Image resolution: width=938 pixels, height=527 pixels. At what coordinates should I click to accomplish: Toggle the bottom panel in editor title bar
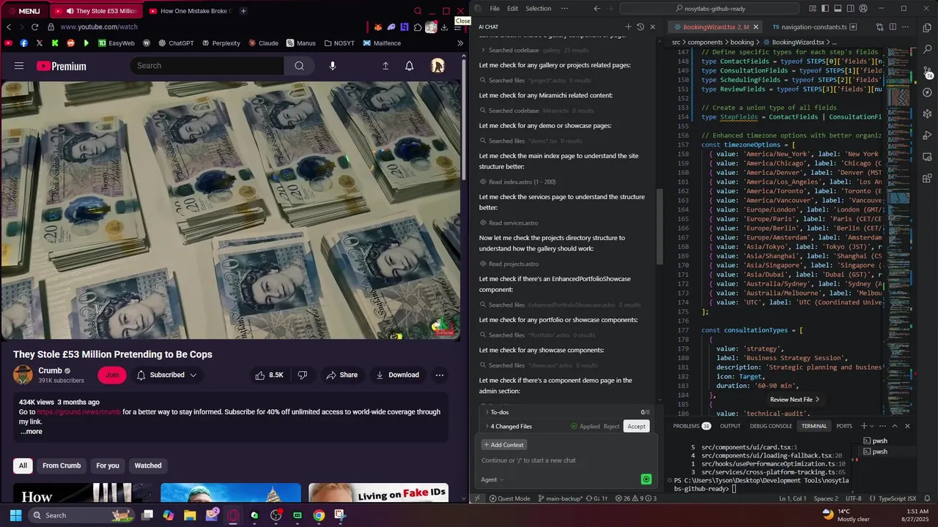[x=838, y=9]
